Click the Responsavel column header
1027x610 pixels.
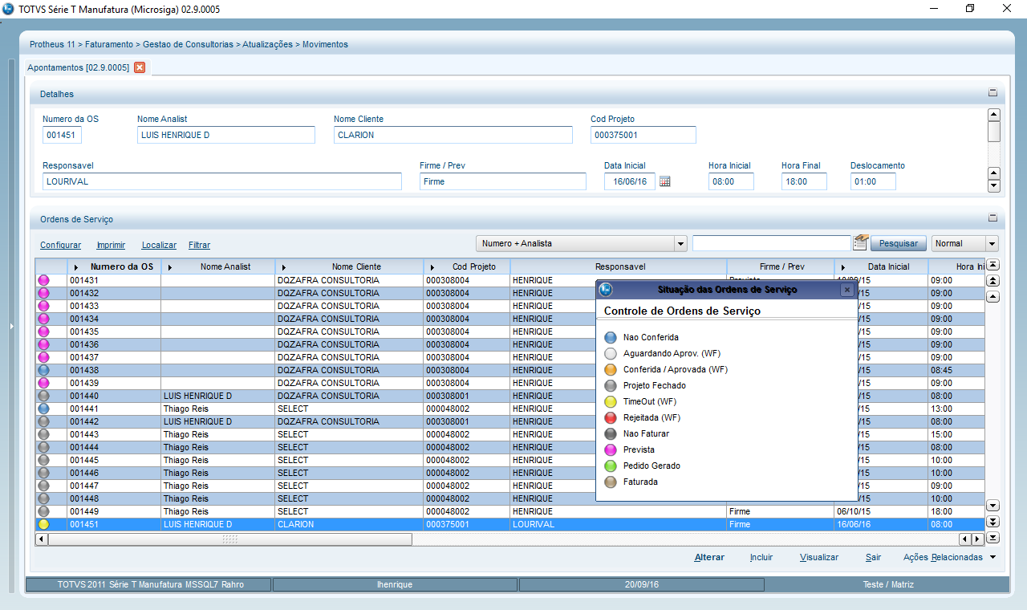pyautogui.click(x=620, y=266)
